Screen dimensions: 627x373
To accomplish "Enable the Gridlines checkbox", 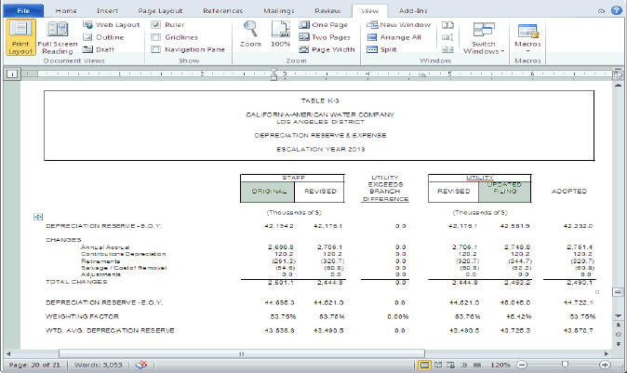I will (x=156, y=37).
